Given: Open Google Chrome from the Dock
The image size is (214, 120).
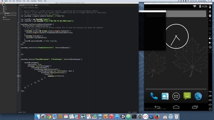Looking at the screenshot, I should click(49, 117).
